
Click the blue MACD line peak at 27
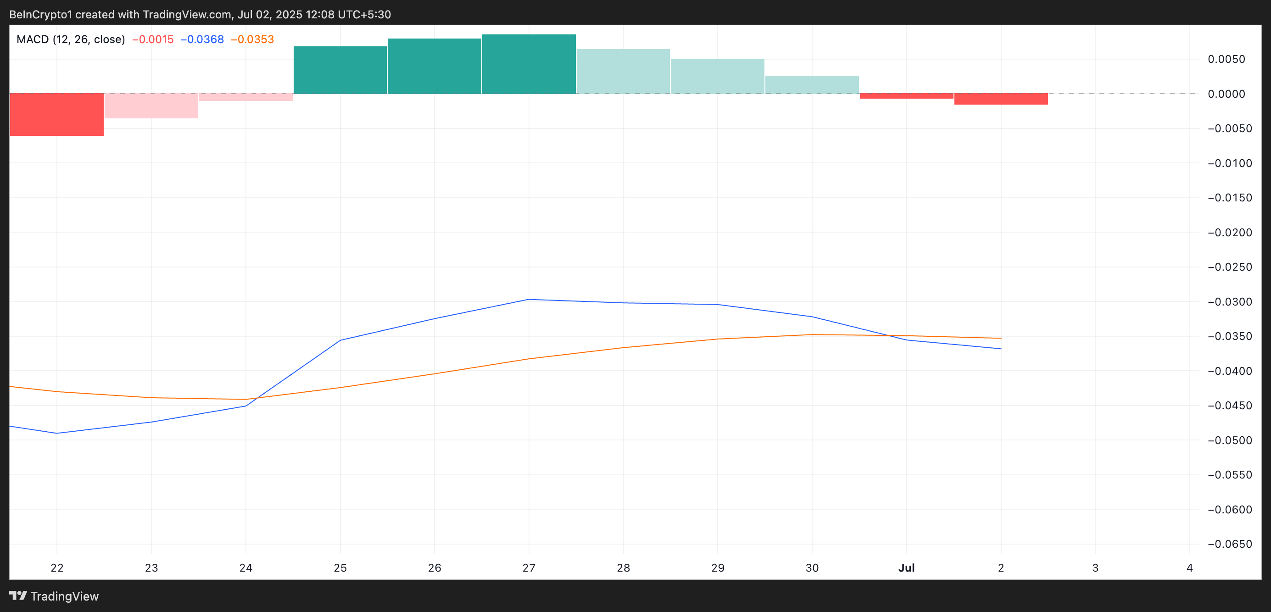(x=529, y=299)
